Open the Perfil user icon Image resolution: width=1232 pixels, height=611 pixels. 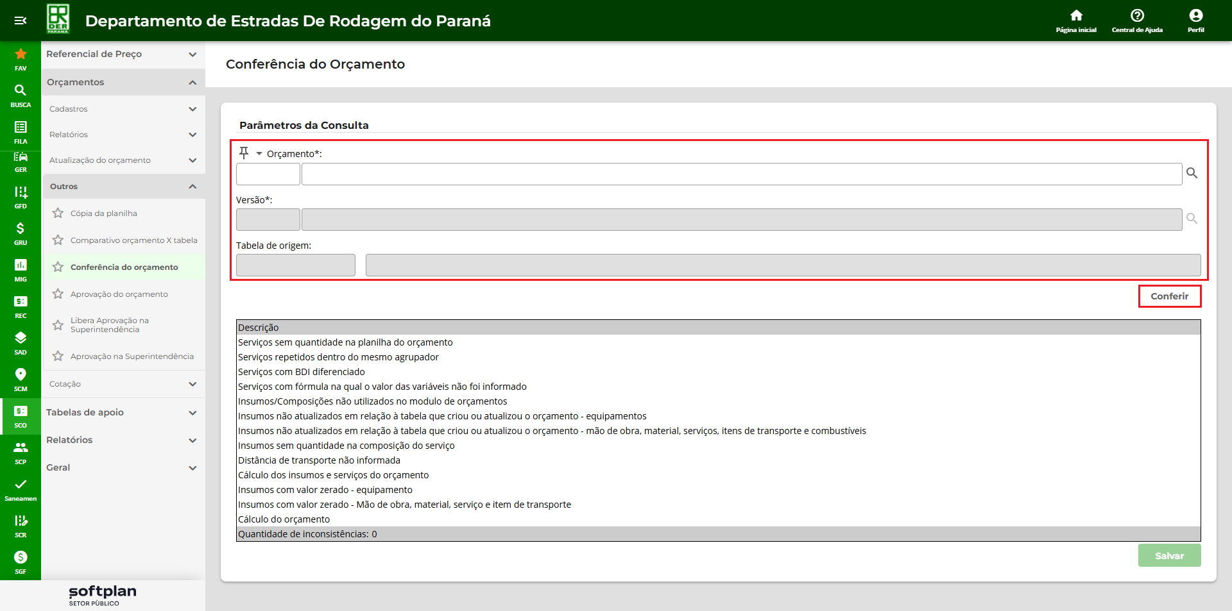click(x=1195, y=20)
